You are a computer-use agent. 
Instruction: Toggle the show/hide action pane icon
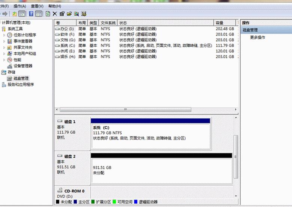click(39, 14)
